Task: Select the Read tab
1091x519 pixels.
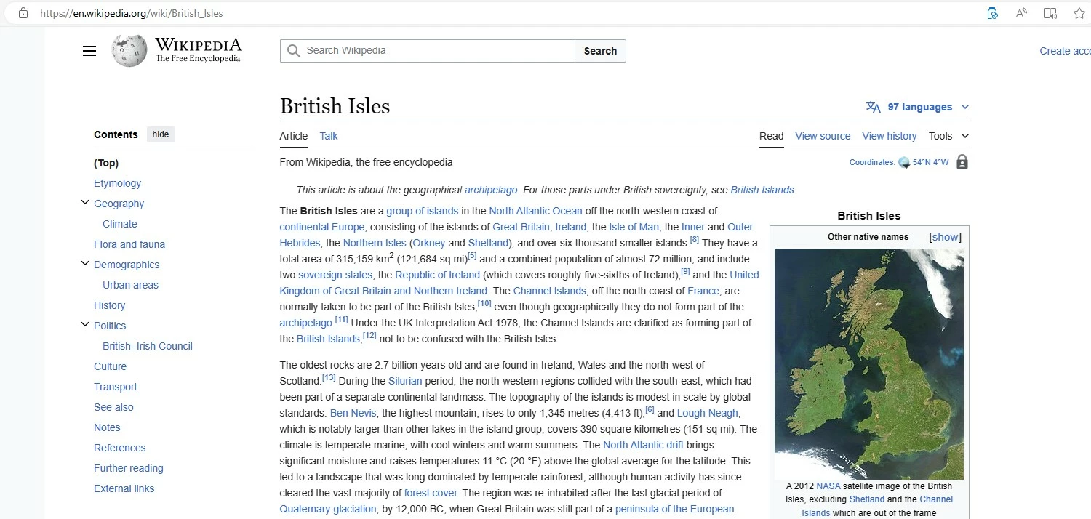Action: 772,136
